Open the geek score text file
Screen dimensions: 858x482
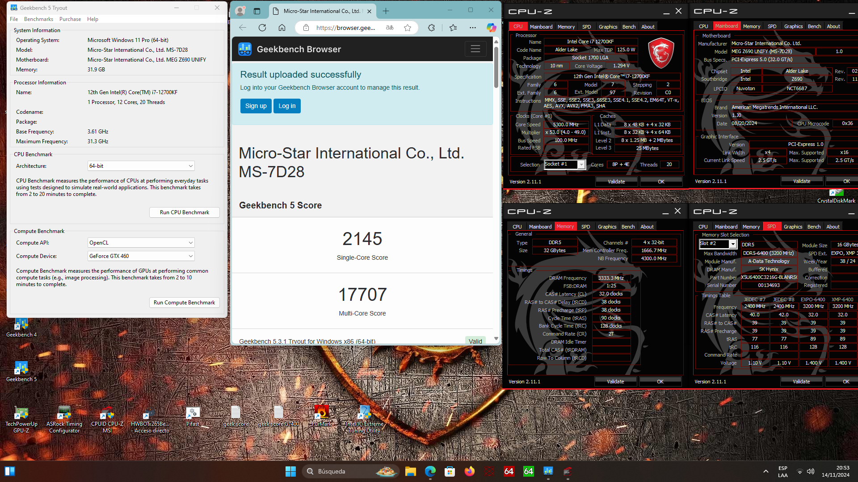[x=236, y=416]
